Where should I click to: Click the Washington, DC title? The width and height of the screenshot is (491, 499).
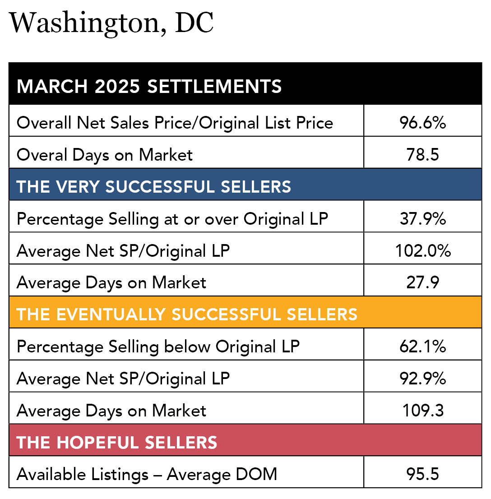(x=111, y=24)
